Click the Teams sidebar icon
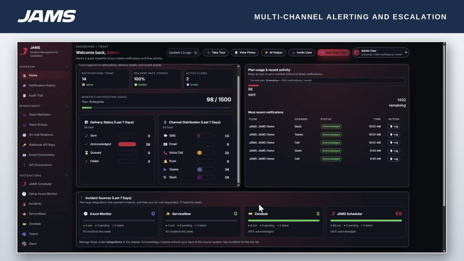The image size is (464, 261). coord(24,234)
